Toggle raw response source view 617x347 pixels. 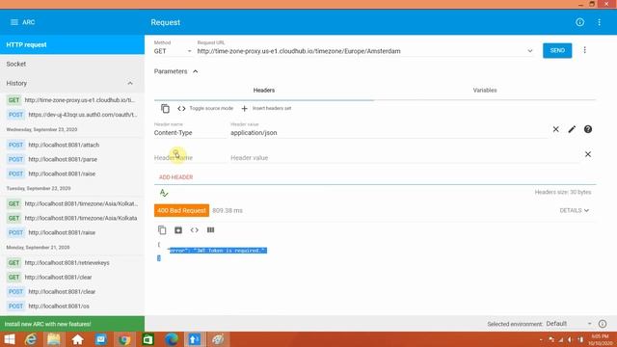click(195, 230)
